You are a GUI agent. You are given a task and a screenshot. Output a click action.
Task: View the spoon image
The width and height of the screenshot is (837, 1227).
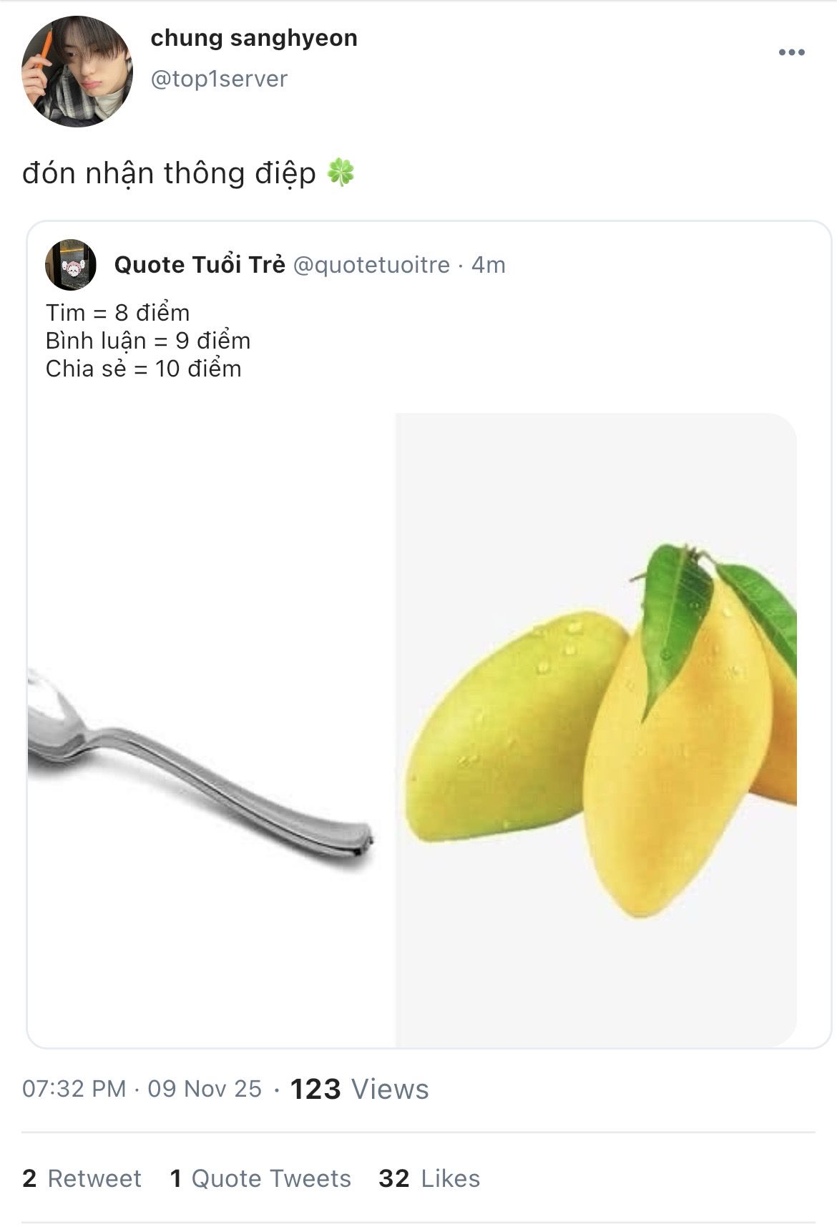coord(200,766)
